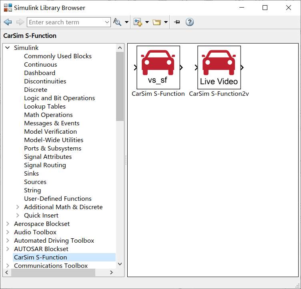Image resolution: width=301 pixels, height=289 pixels.
Task: Click the back navigation arrow
Action: [x=8, y=22]
